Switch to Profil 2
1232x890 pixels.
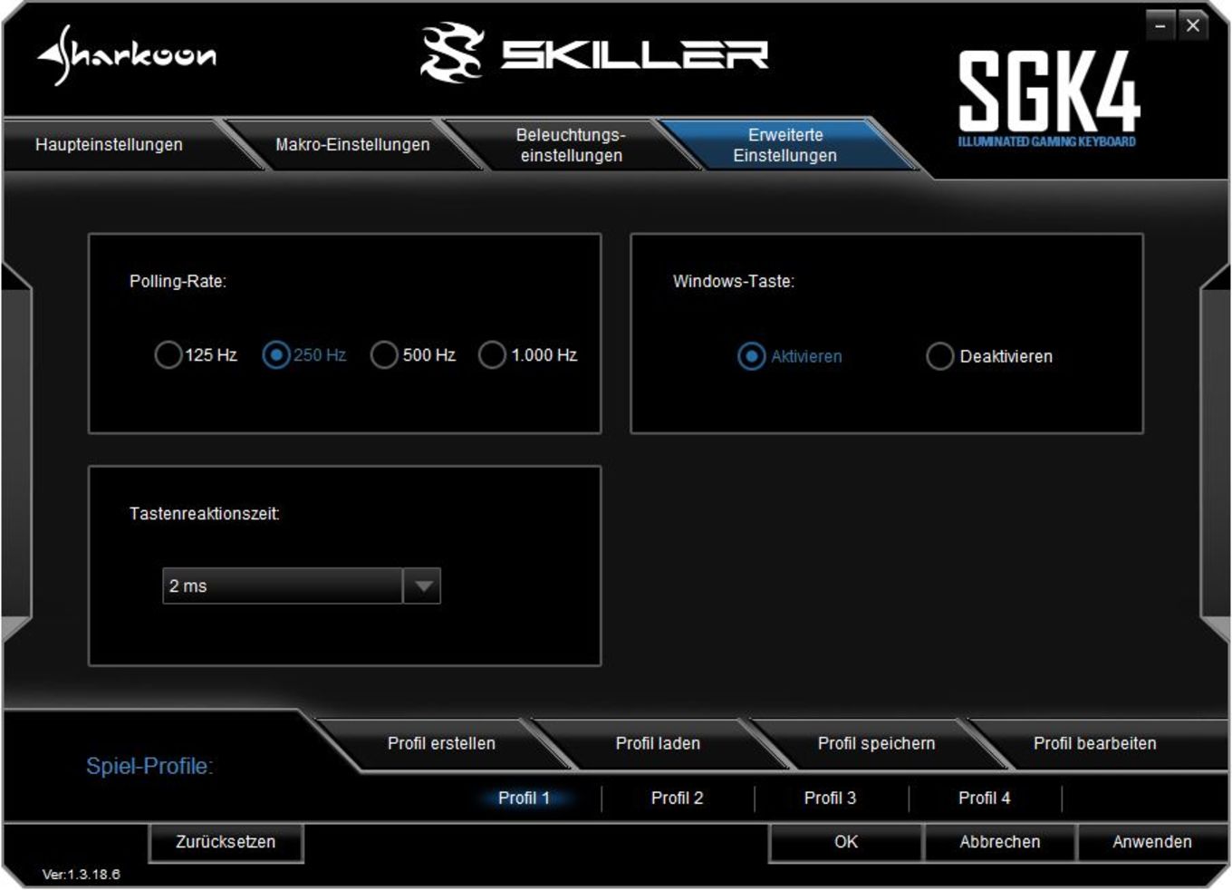pos(677,798)
